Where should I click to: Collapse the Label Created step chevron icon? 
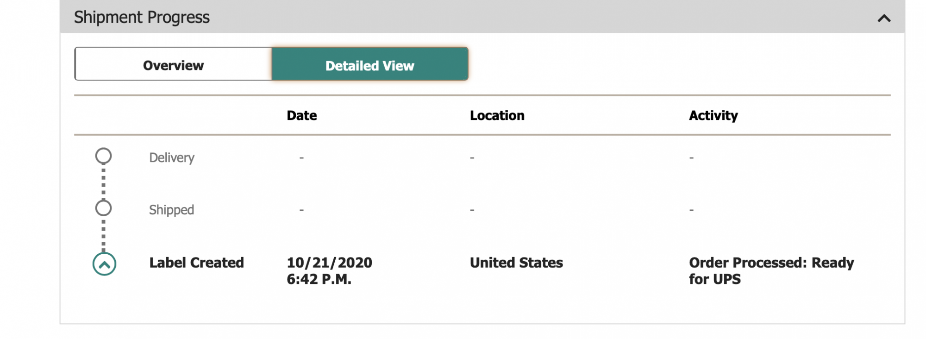pyautogui.click(x=104, y=264)
